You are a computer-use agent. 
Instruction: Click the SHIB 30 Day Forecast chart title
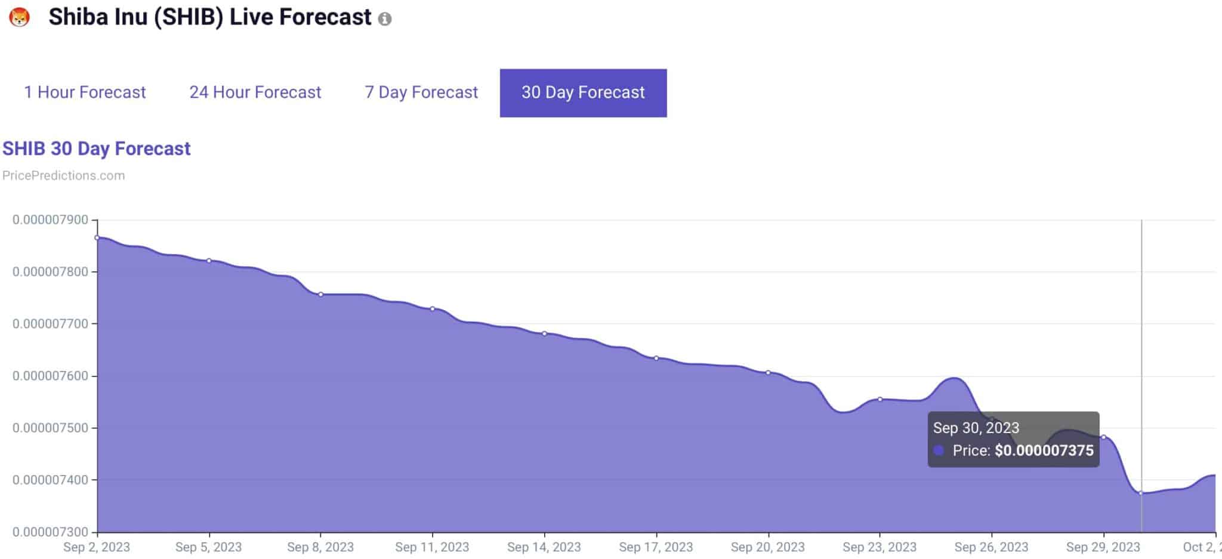(x=97, y=149)
